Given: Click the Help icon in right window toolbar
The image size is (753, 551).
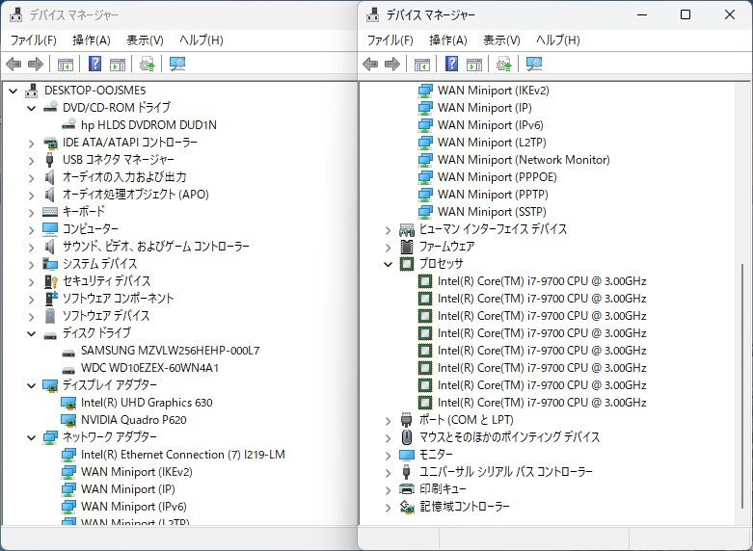Looking at the screenshot, I should coord(451,65).
